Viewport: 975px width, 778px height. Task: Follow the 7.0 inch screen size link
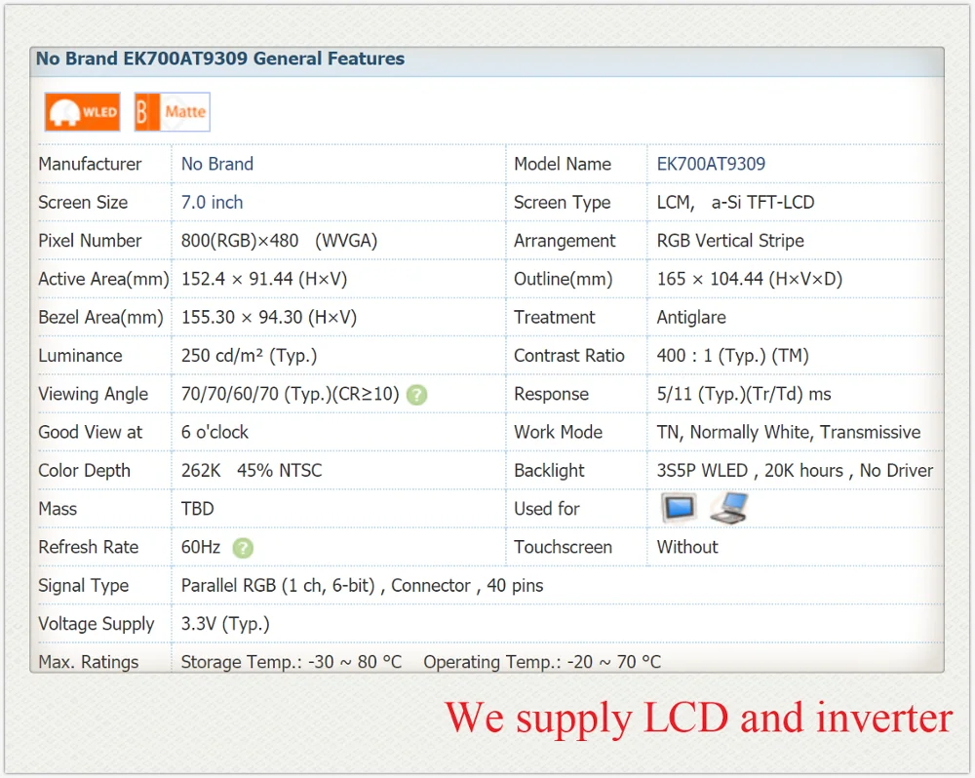(212, 203)
